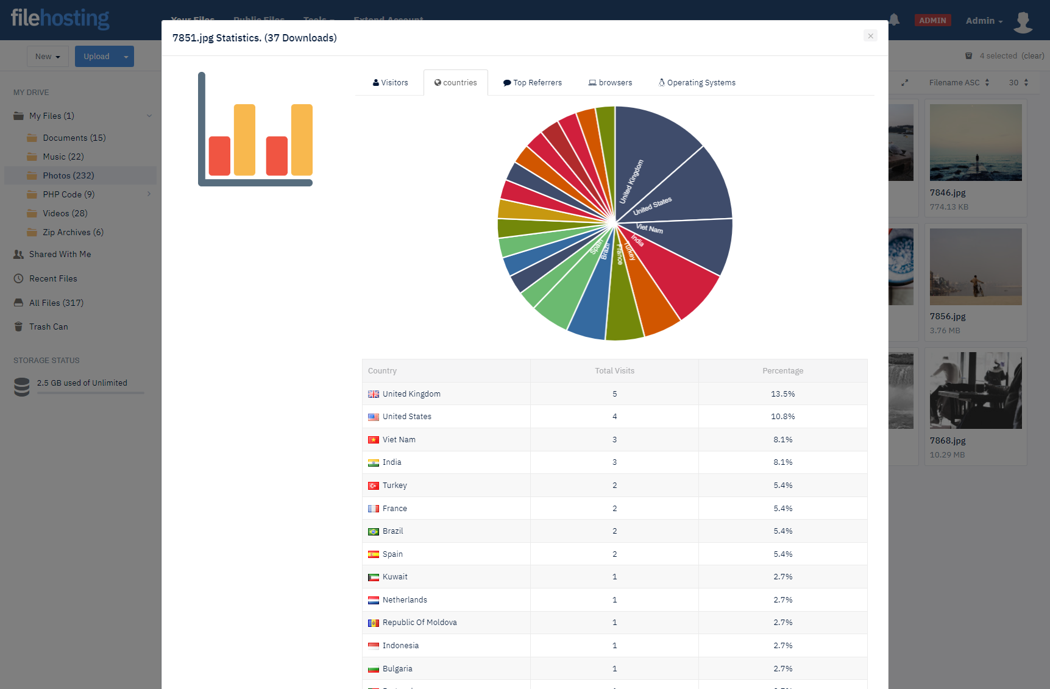Click the Trash Can icon in sidebar
Viewport: 1050px width, 689px height.
[x=18, y=327]
